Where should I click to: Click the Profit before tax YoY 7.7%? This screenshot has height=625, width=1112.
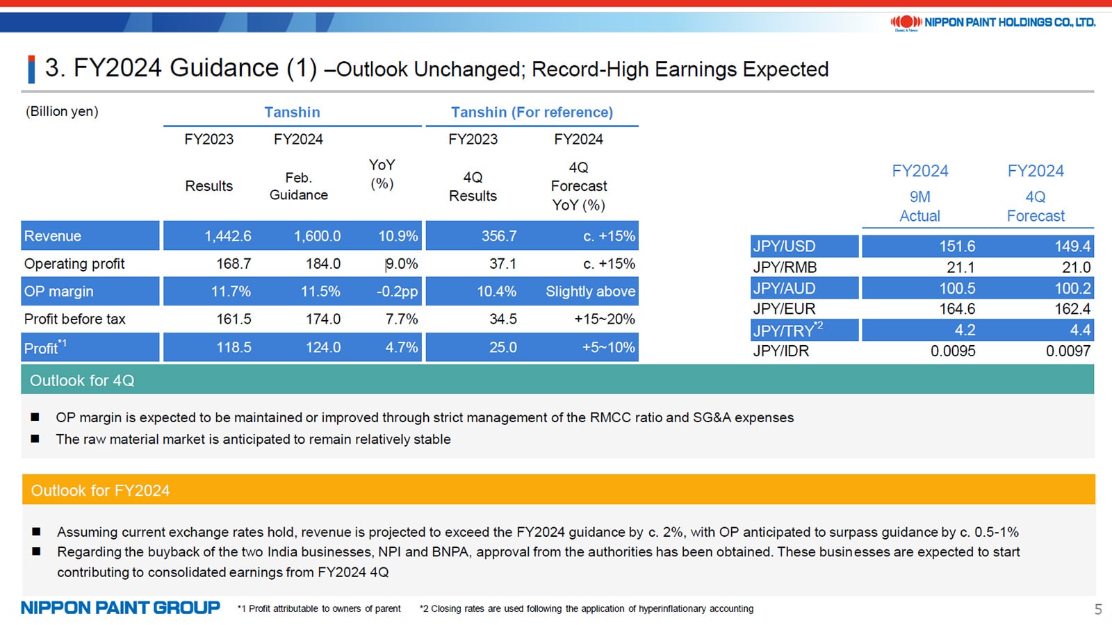click(402, 319)
